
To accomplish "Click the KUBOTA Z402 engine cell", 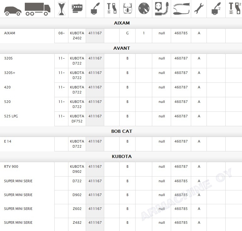I will 77,36.
